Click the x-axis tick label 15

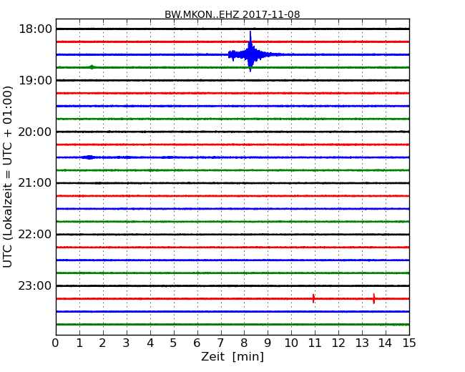point(409,343)
